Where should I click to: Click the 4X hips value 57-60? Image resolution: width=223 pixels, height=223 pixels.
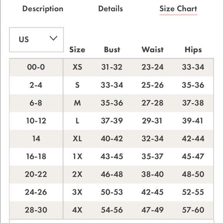[x=193, y=210]
